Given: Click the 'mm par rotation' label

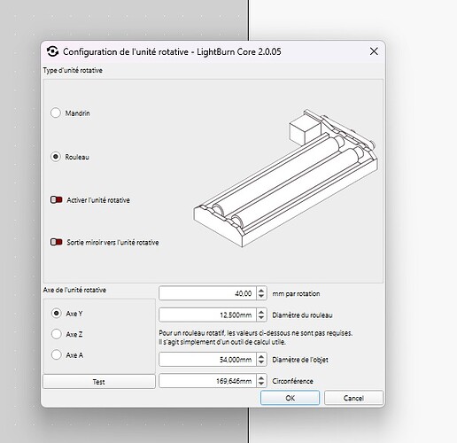Looking at the screenshot, I should click(296, 293).
